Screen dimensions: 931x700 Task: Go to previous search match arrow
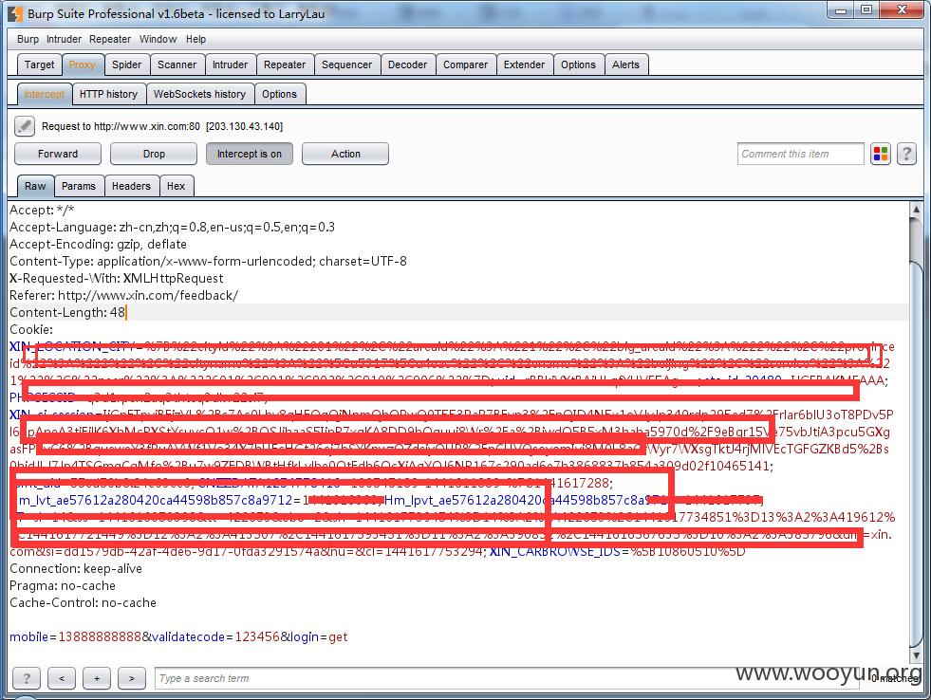pos(62,678)
